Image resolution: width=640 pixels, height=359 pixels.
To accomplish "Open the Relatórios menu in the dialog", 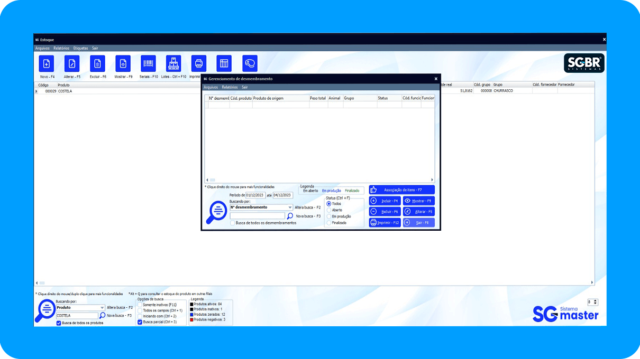I will [x=230, y=87].
